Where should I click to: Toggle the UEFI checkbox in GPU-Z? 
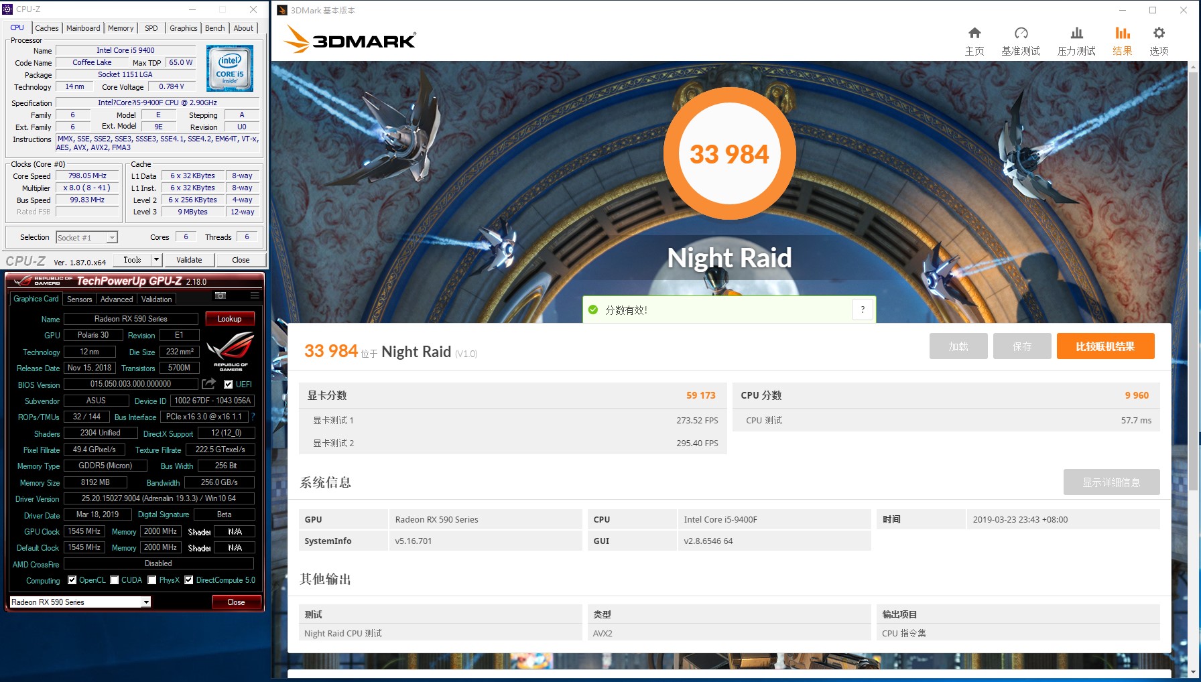click(x=229, y=385)
